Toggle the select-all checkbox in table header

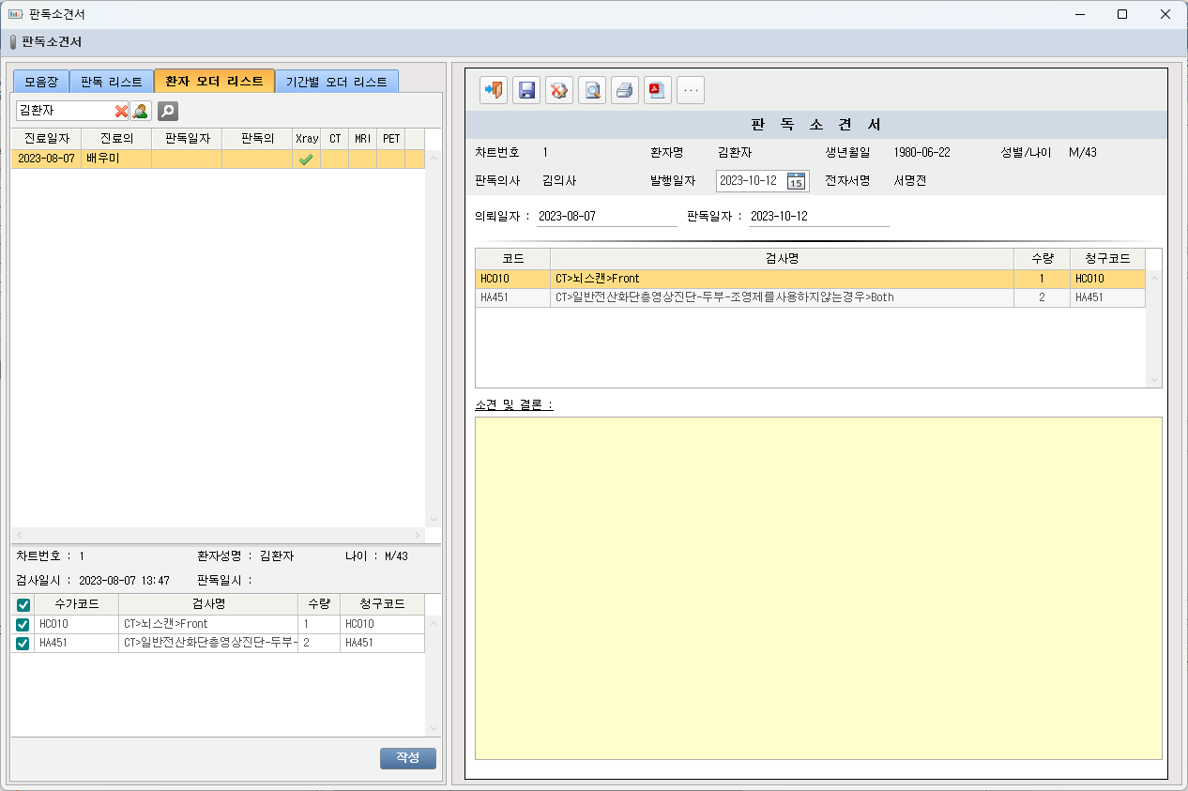pyautogui.click(x=23, y=604)
